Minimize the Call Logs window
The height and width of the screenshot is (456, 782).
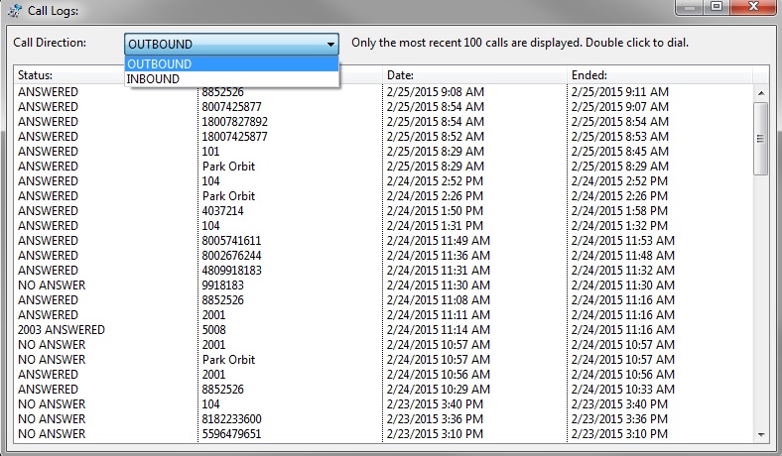click(689, 7)
